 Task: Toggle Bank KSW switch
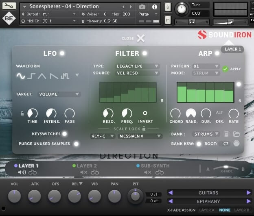[199, 144]
